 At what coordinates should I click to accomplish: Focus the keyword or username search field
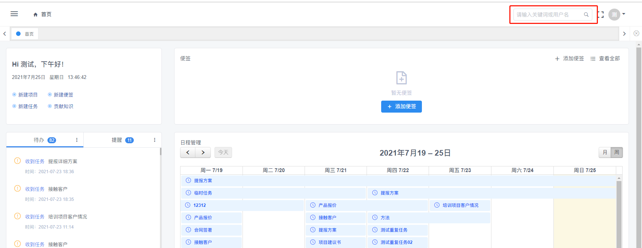(553, 15)
